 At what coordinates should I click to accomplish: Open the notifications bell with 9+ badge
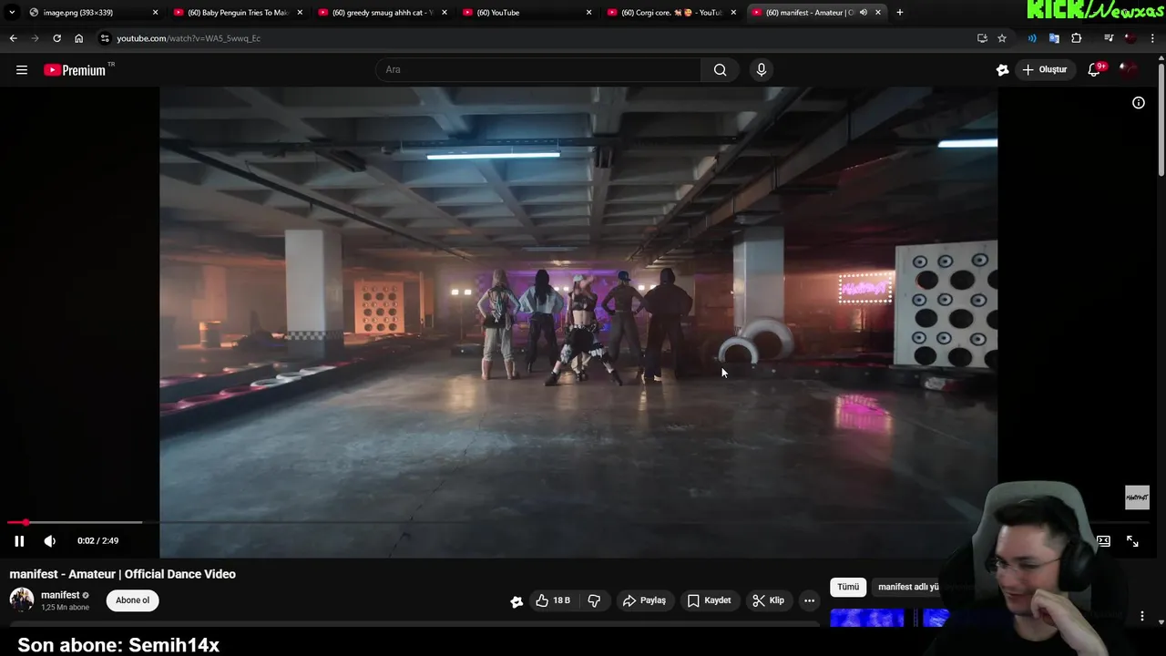[x=1096, y=70]
